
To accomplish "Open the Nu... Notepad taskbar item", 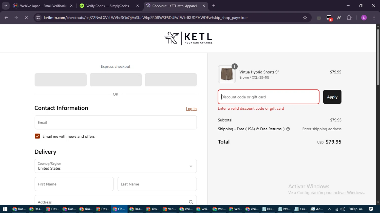I will (x=268, y=209).
